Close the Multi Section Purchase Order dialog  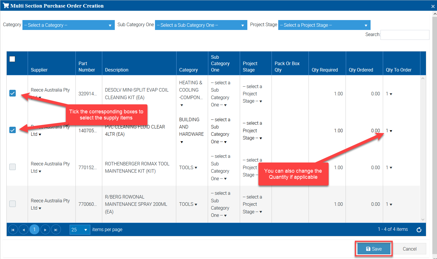pyautogui.click(x=433, y=6)
